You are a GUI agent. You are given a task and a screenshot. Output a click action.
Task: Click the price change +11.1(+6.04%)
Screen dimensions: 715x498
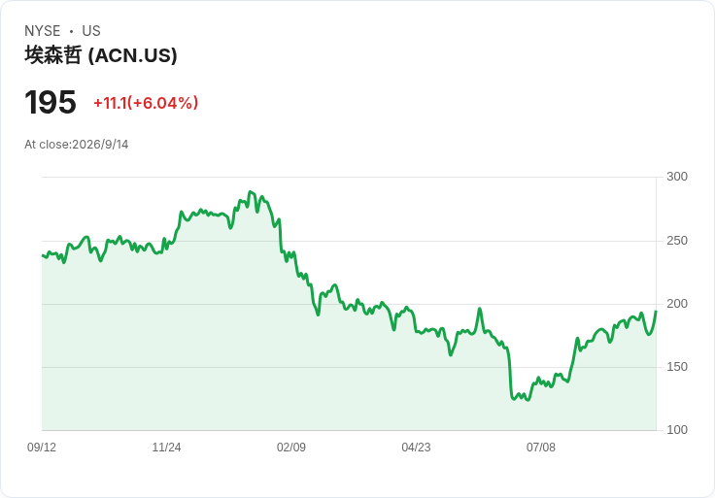click(x=146, y=103)
